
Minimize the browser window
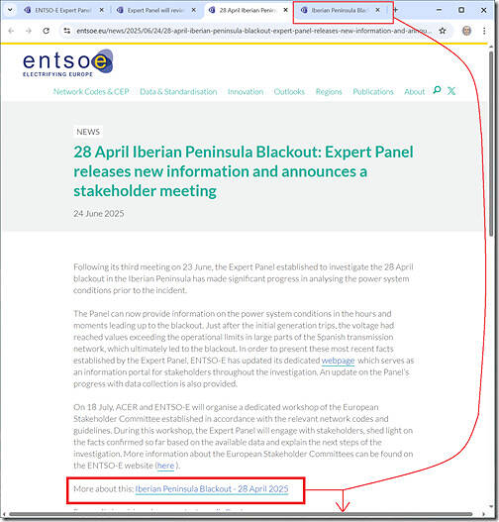click(439, 10)
